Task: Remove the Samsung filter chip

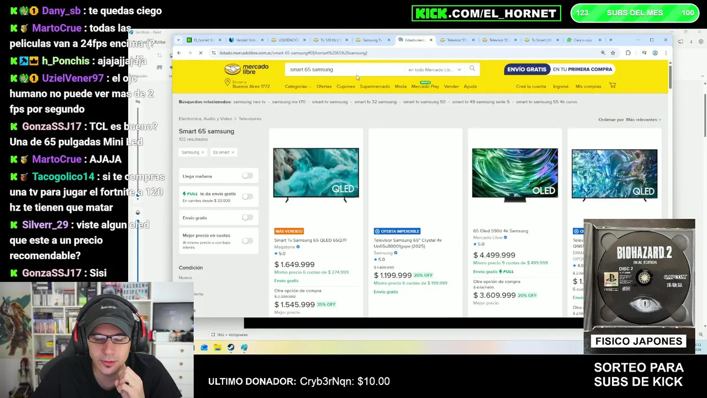Action: [203, 152]
